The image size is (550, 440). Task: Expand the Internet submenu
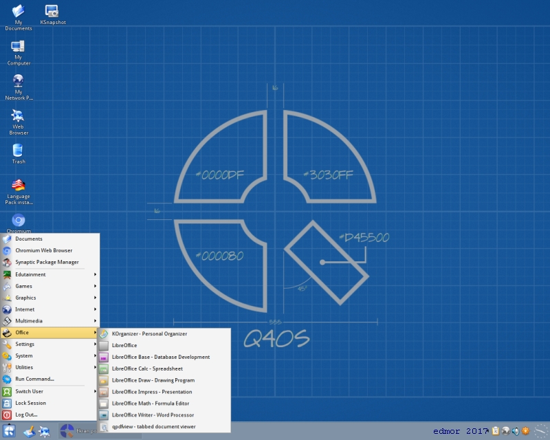point(49,309)
